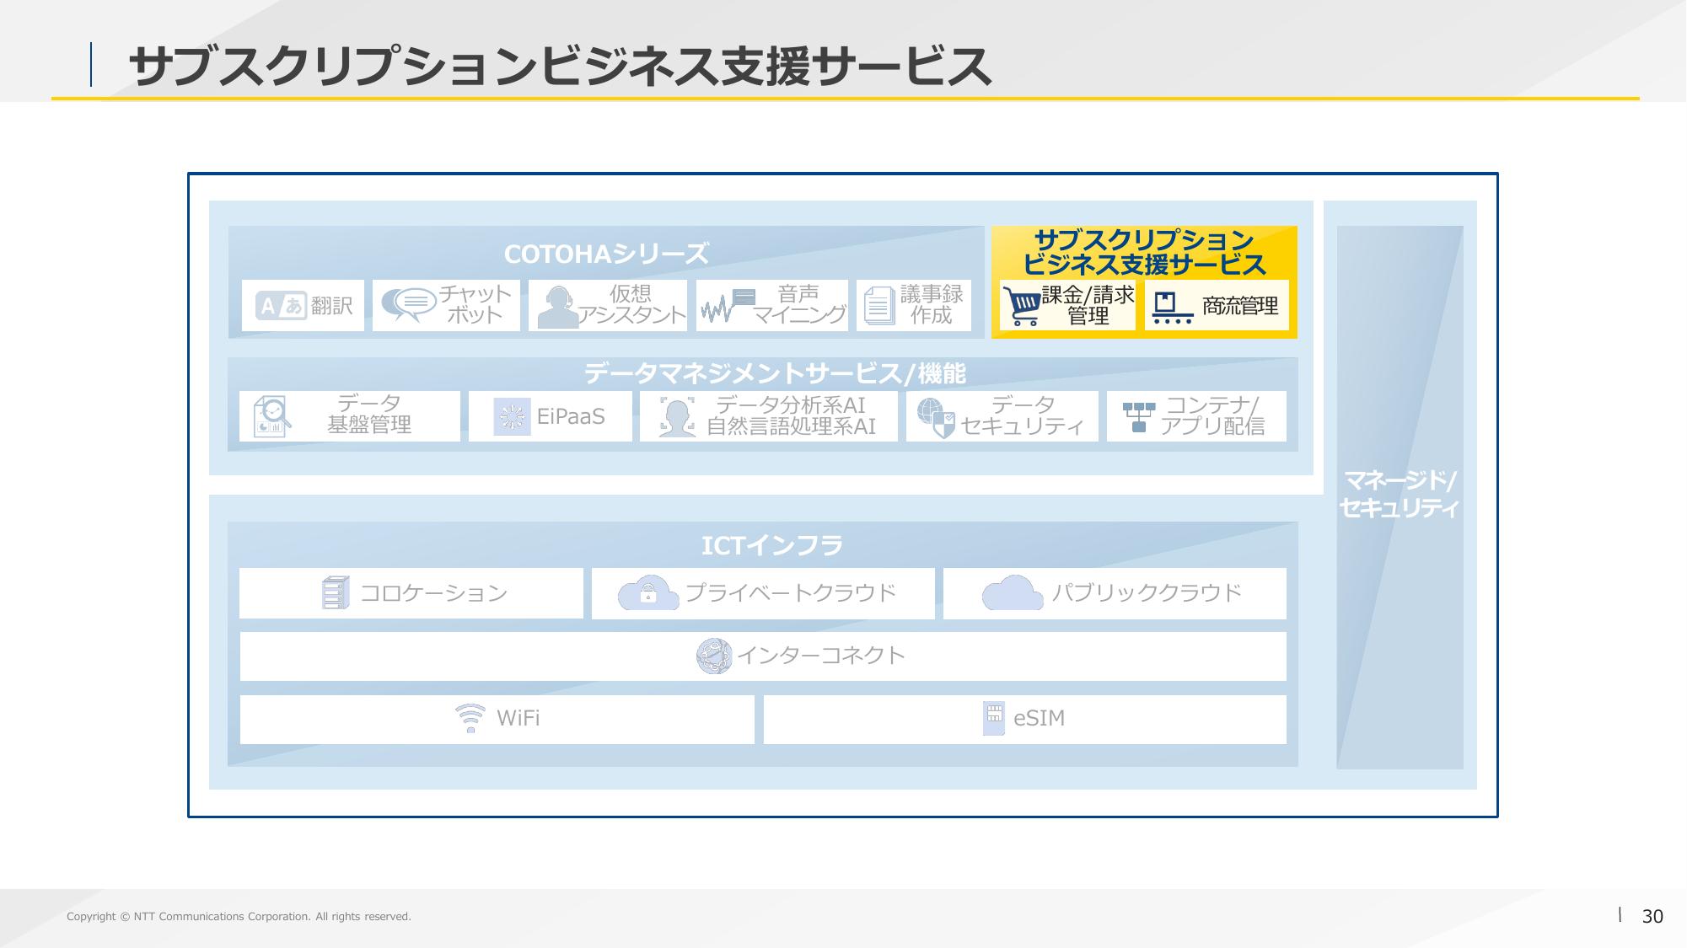Select the 翻訳 label

click(x=332, y=306)
